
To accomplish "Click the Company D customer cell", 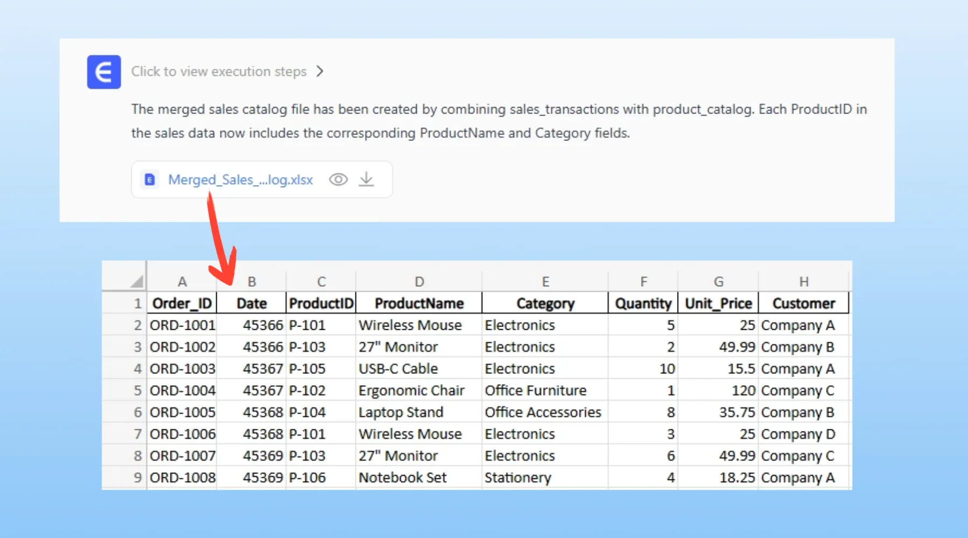I will click(x=798, y=434).
